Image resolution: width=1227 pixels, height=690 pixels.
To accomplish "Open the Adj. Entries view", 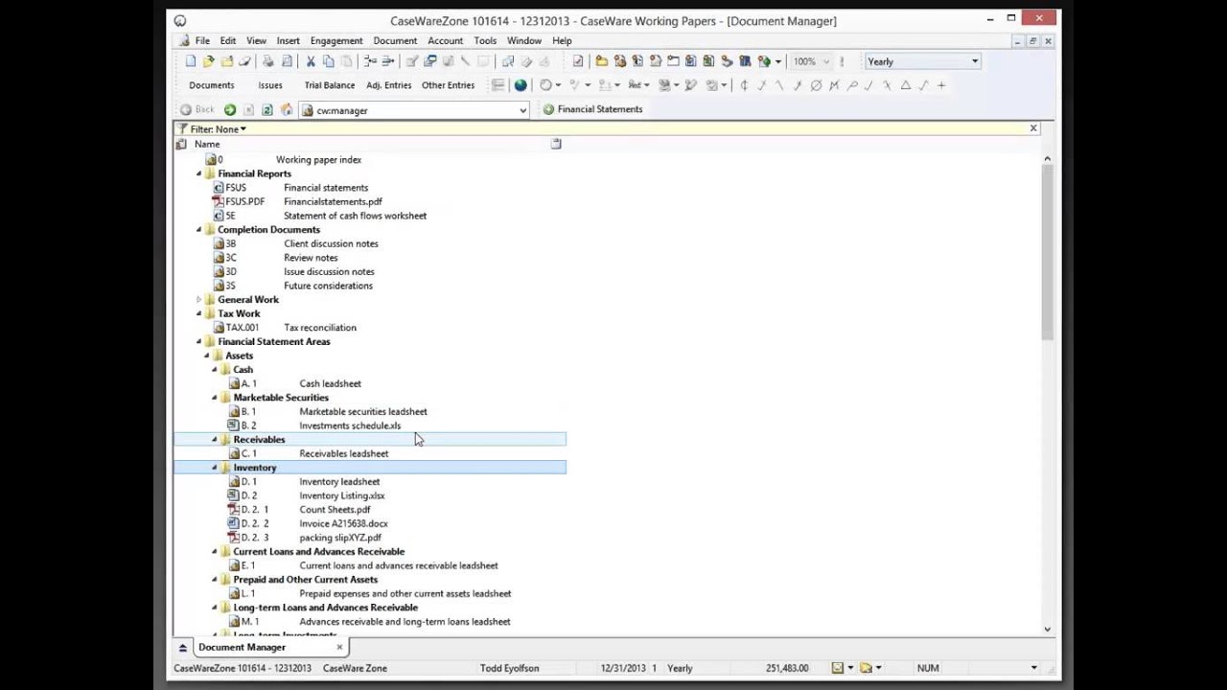I will pyautogui.click(x=389, y=85).
